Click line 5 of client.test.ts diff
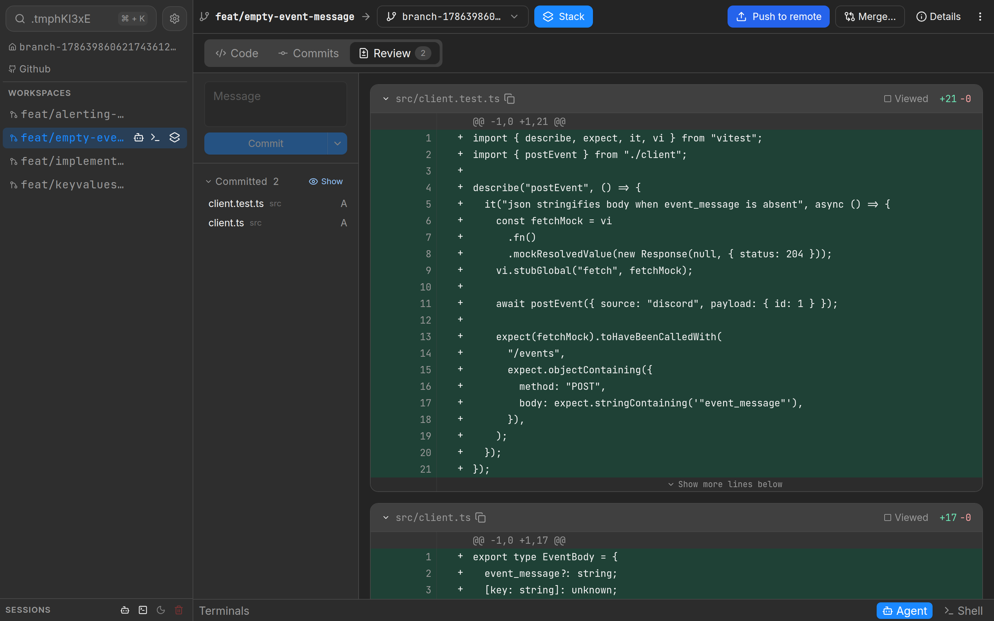The height and width of the screenshot is (621, 994). coord(676,204)
